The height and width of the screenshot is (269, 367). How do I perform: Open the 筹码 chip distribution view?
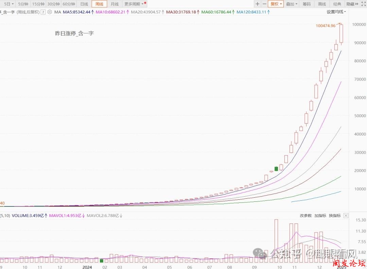coord(306,4)
